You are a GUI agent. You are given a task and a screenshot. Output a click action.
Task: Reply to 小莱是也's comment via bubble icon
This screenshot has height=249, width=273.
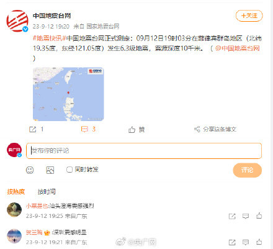[246, 216]
